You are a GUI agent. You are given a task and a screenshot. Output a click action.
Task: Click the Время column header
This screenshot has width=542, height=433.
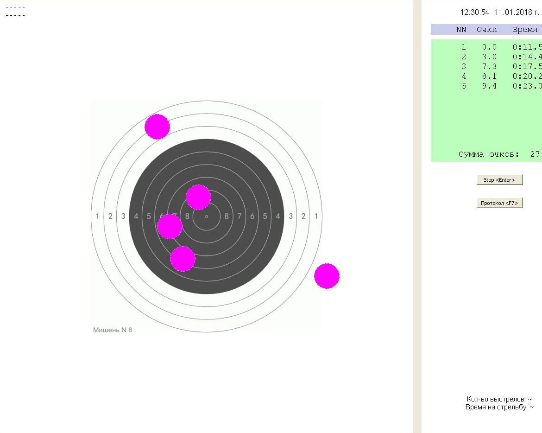(525, 30)
